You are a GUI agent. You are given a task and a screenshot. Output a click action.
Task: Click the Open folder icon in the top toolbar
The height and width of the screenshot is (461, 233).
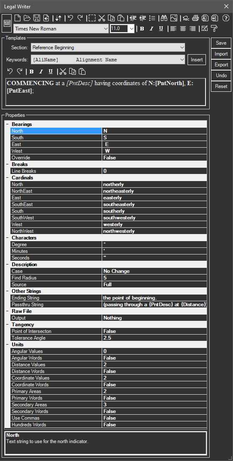[x=27, y=18]
